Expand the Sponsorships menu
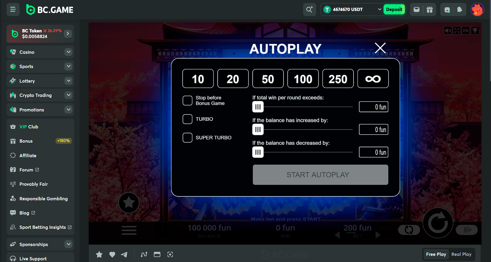The image size is (491, 262). (68, 244)
